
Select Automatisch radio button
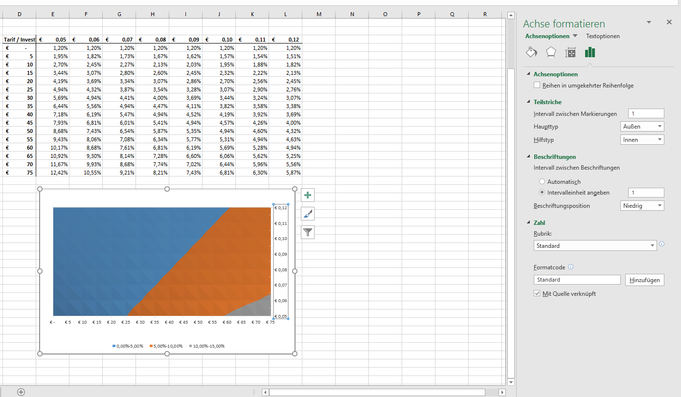pos(542,181)
